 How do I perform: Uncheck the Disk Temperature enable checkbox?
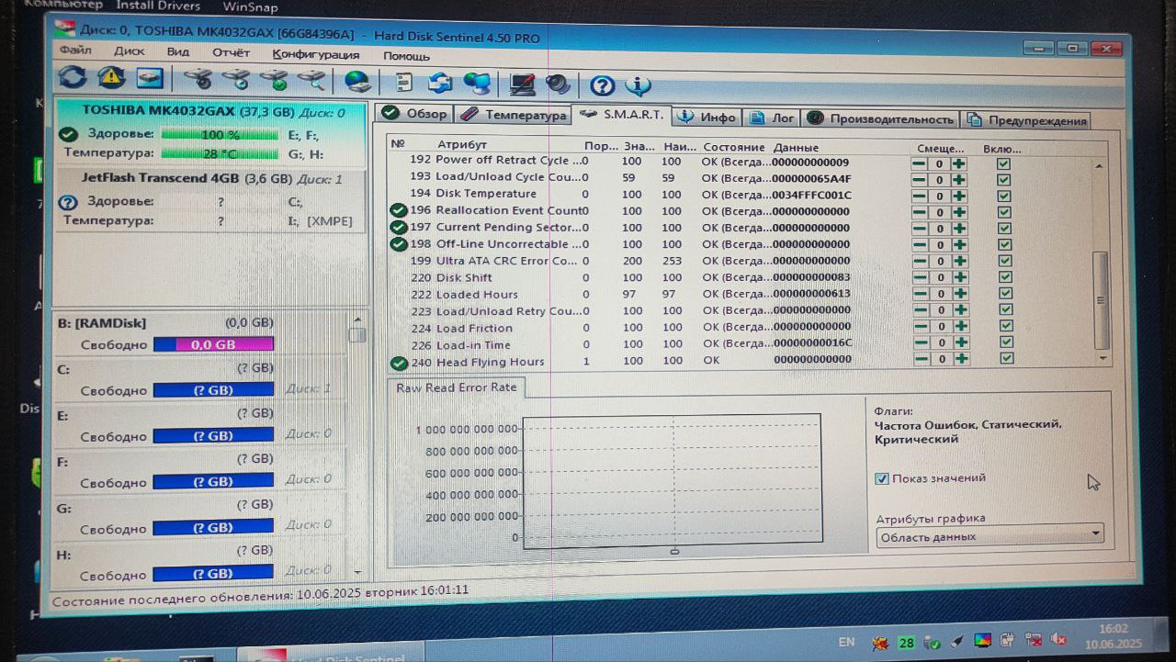click(x=1004, y=195)
